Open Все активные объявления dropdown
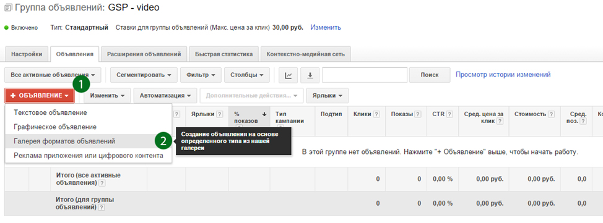603x223 pixels. tap(53, 75)
